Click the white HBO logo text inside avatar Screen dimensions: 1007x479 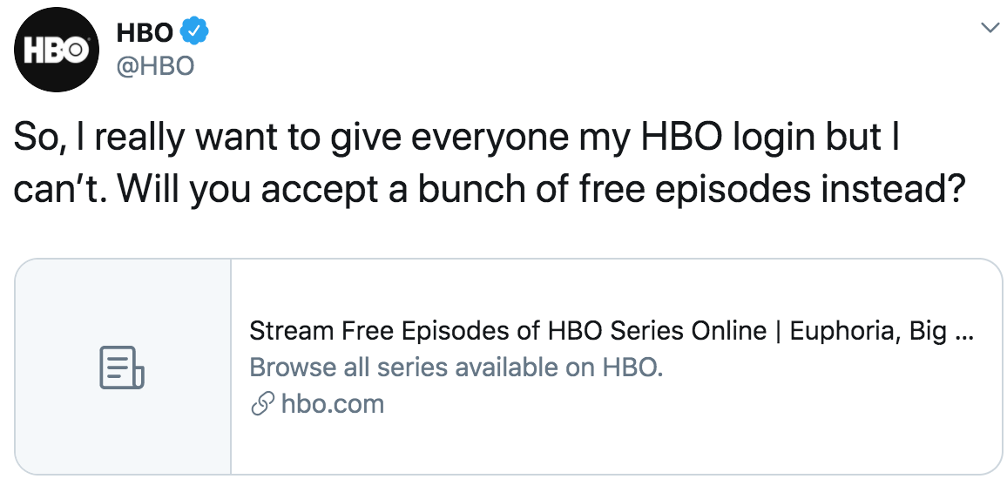pos(57,51)
